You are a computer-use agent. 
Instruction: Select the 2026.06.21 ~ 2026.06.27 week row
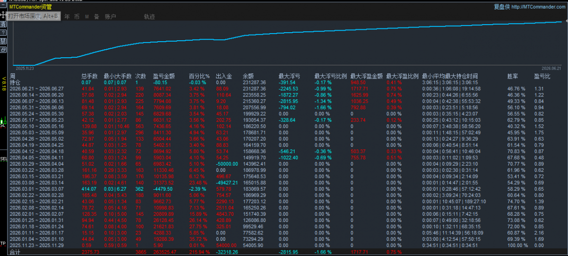tap(36, 88)
